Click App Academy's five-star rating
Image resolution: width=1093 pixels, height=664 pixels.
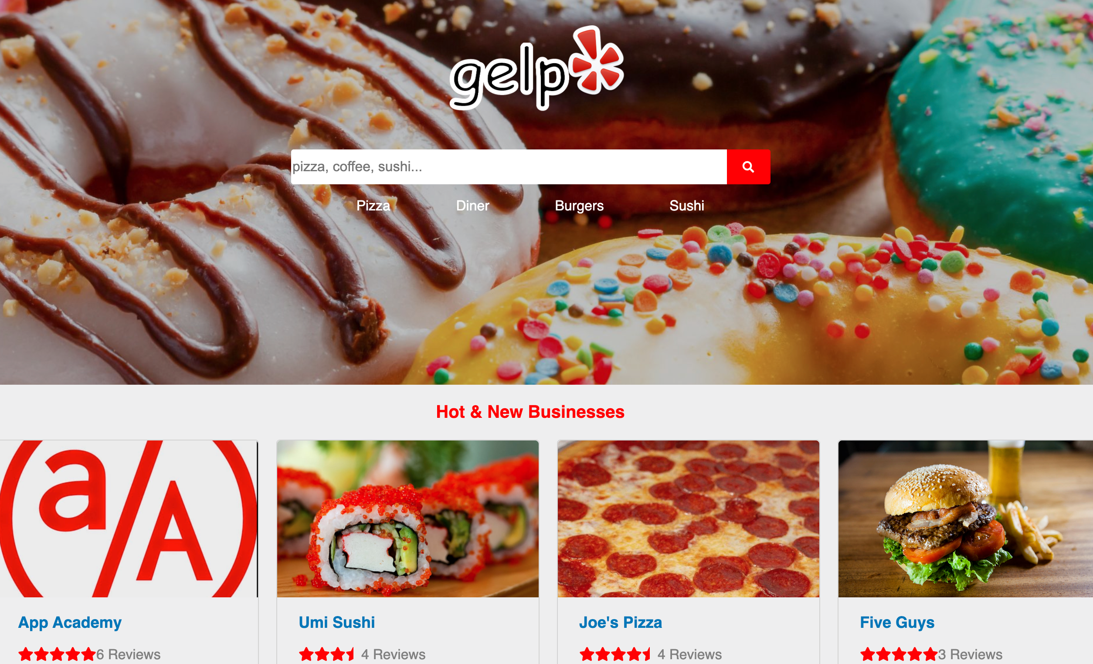[x=57, y=654]
